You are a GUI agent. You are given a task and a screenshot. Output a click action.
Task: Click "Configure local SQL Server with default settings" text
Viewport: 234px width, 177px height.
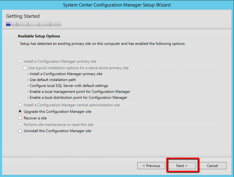pyautogui.click(x=69, y=86)
